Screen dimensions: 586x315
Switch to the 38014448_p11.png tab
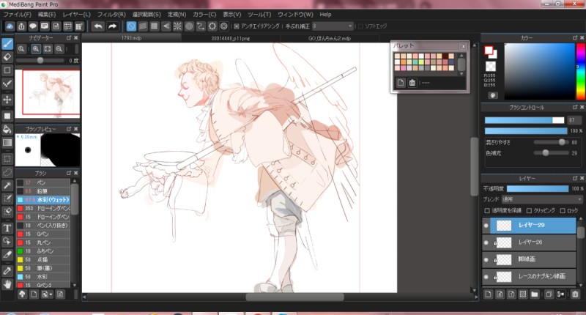231,38
